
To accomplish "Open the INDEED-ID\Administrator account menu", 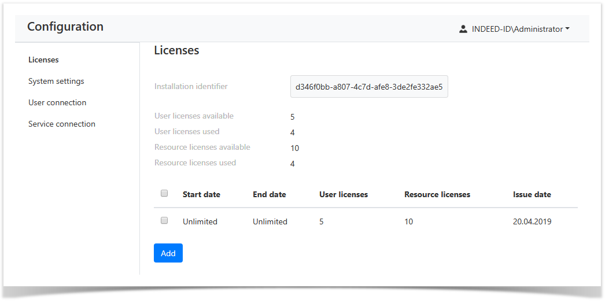I will click(x=517, y=29).
